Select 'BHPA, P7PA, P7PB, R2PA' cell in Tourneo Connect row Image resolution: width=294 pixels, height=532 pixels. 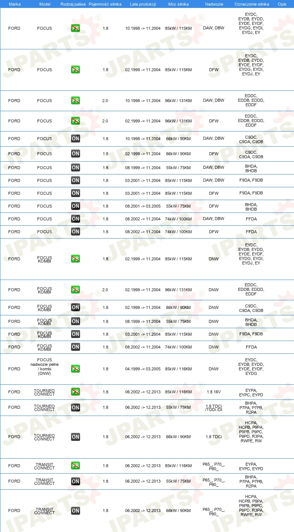251,408
